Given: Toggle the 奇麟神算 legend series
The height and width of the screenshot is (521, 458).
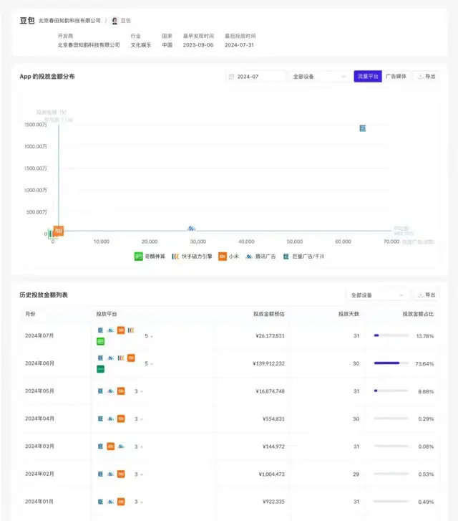Looking at the screenshot, I should click(x=150, y=256).
